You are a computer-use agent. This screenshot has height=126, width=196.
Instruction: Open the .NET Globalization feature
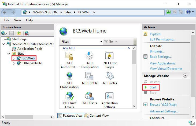coord(69,76)
